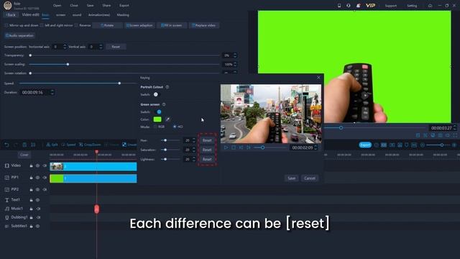Enter fullscreen in the main preview

455,135
